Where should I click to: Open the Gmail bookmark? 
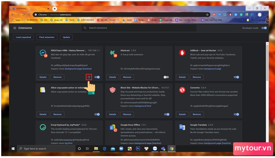pyautogui.click(x=152, y=20)
